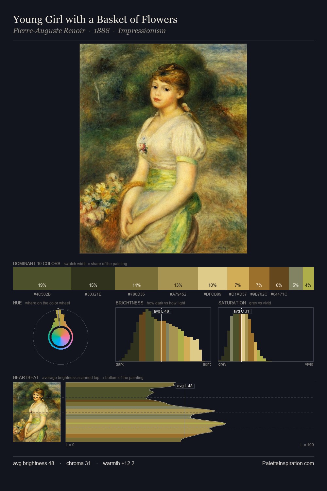The height and width of the screenshot is (491, 327).
Task: Click the 'avg L 48' label in Heartbeat chart
Action: [185, 386]
